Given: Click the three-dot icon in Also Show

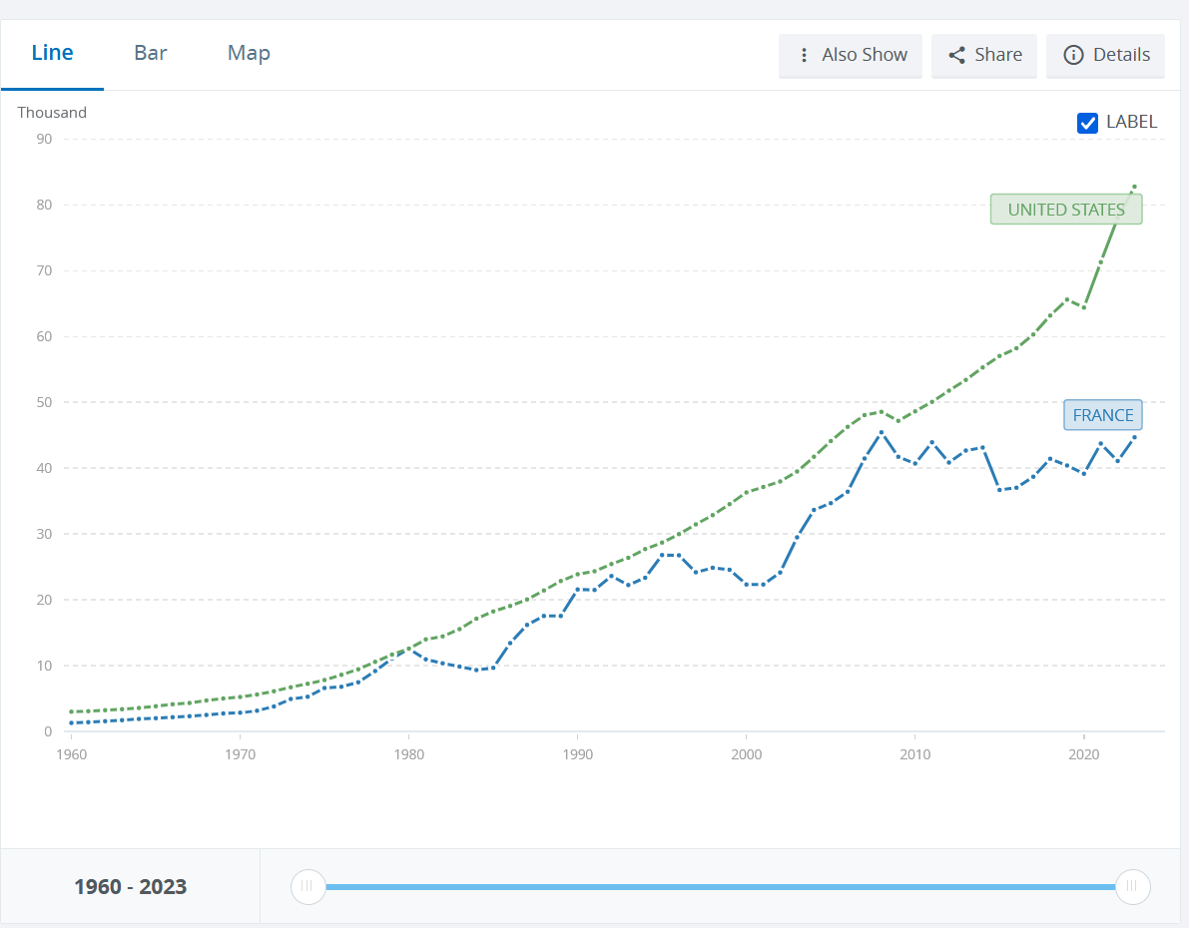Looking at the screenshot, I should pos(804,55).
